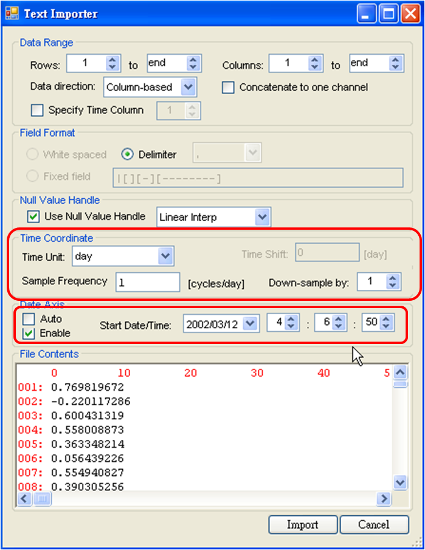
Task: Tick the Auto date axis checkbox
Action: point(29,318)
